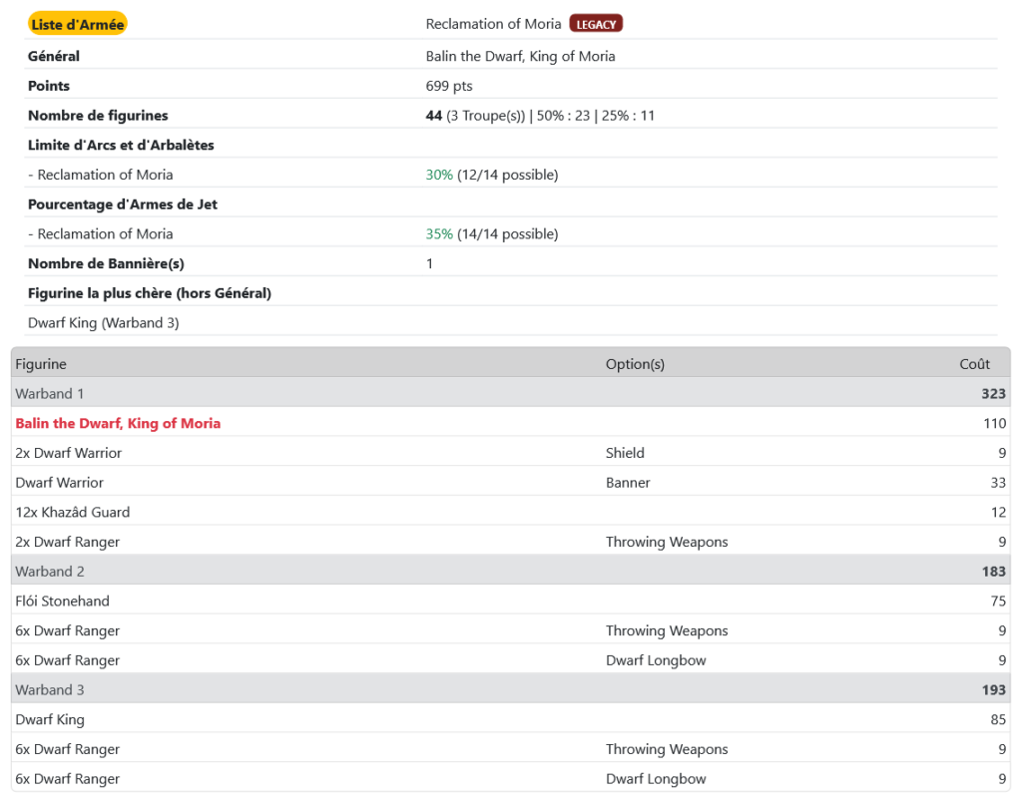Click Dwarf King cost 85
The image size is (1022, 807).
[x=998, y=720]
